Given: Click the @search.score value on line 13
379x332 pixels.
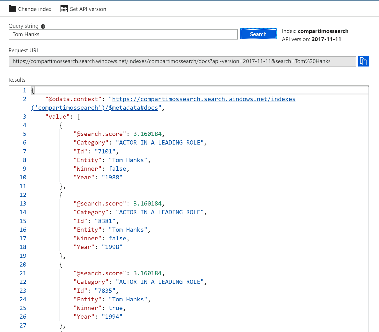Looking at the screenshot, I should (147, 204).
